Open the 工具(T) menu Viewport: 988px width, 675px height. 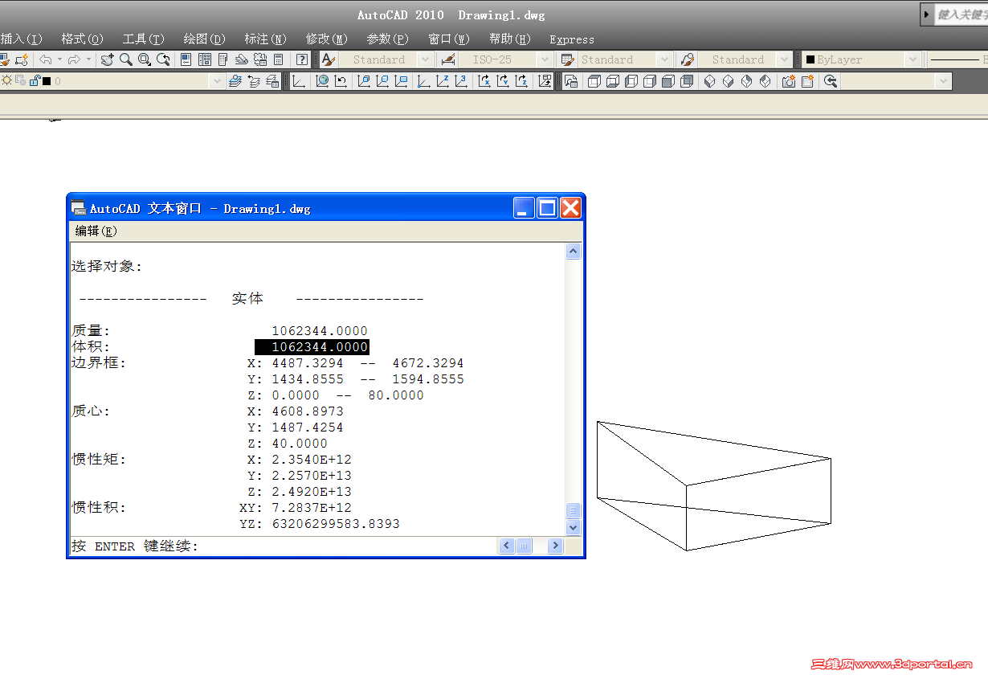(143, 39)
